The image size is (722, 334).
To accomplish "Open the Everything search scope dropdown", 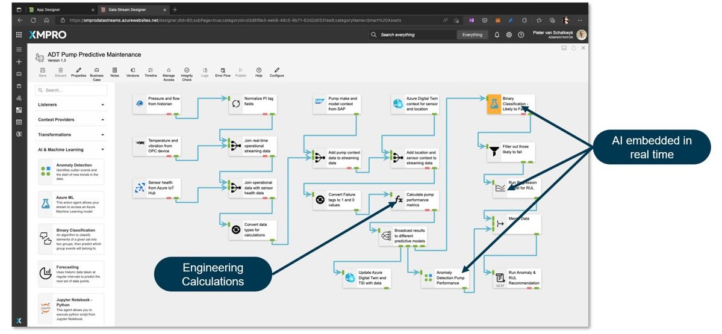I will [x=472, y=35].
